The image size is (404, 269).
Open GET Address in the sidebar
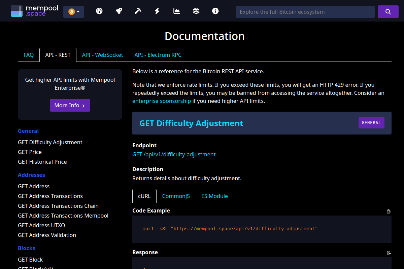click(34, 186)
